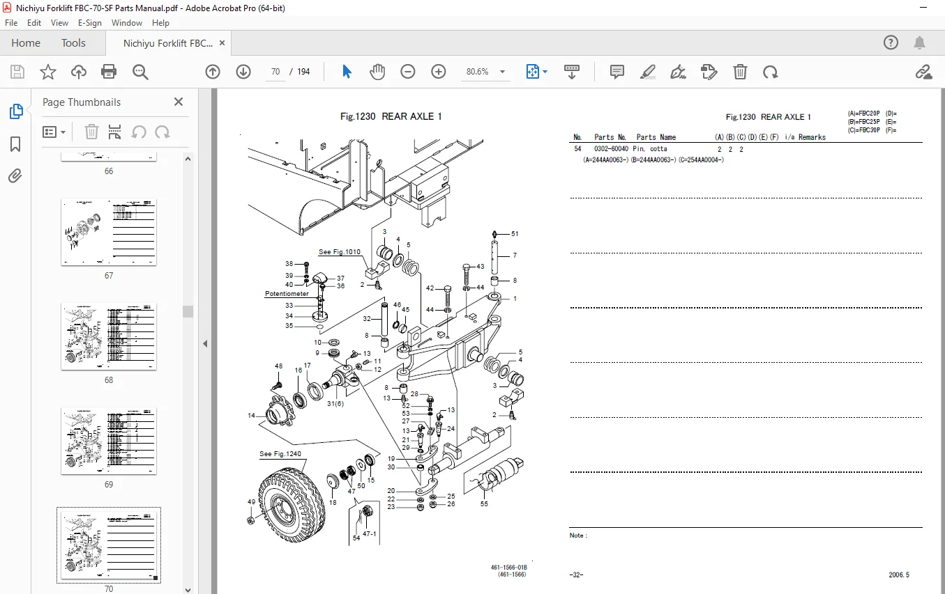Open the File menu
The image size is (945, 594).
(x=11, y=23)
